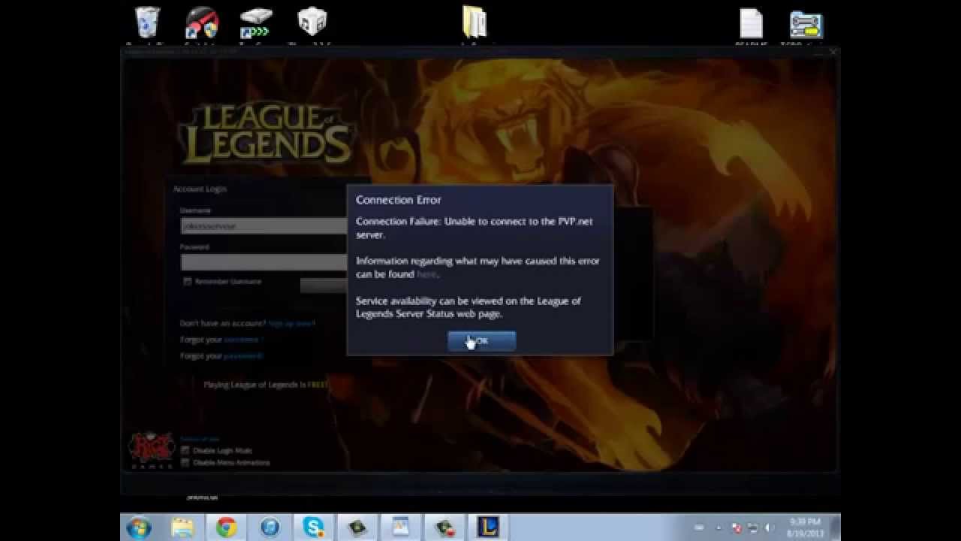Open Skype from the taskbar
Screen dimensions: 961x541
pyautogui.click(x=313, y=527)
